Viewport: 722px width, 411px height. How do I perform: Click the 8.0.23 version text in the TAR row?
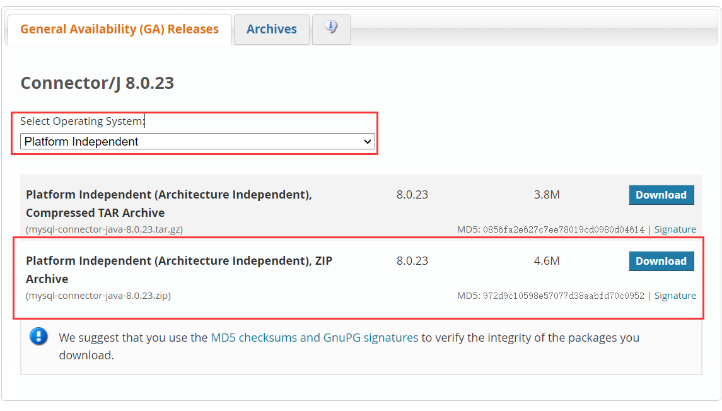click(x=412, y=194)
